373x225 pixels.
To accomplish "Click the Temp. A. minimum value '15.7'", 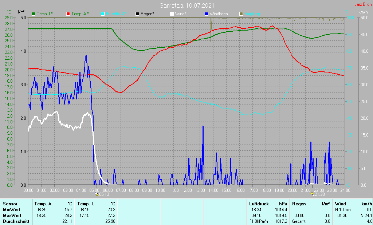I will 68,210.
